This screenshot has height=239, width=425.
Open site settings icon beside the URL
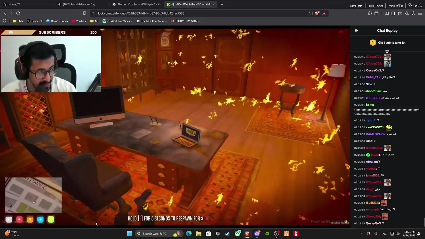[x=93, y=13]
